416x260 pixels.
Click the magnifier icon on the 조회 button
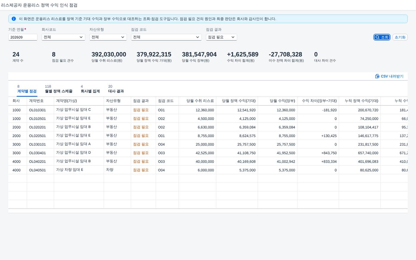377,37
